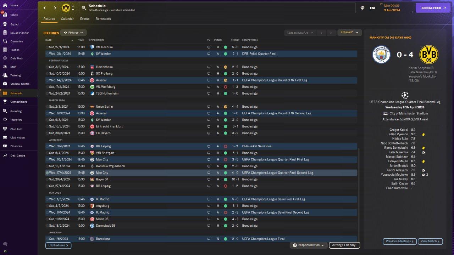Tick the row marker for Sat, 30/3/2024 FC Bayern
Screen dimensions: 454x255
pos(47,133)
